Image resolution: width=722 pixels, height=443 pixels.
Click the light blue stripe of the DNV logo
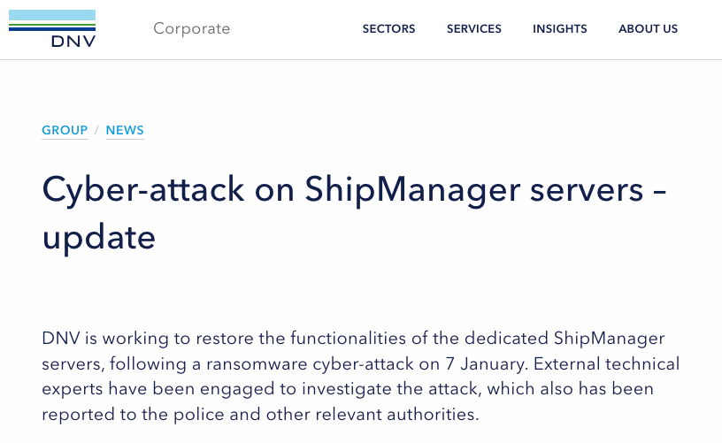point(52,16)
